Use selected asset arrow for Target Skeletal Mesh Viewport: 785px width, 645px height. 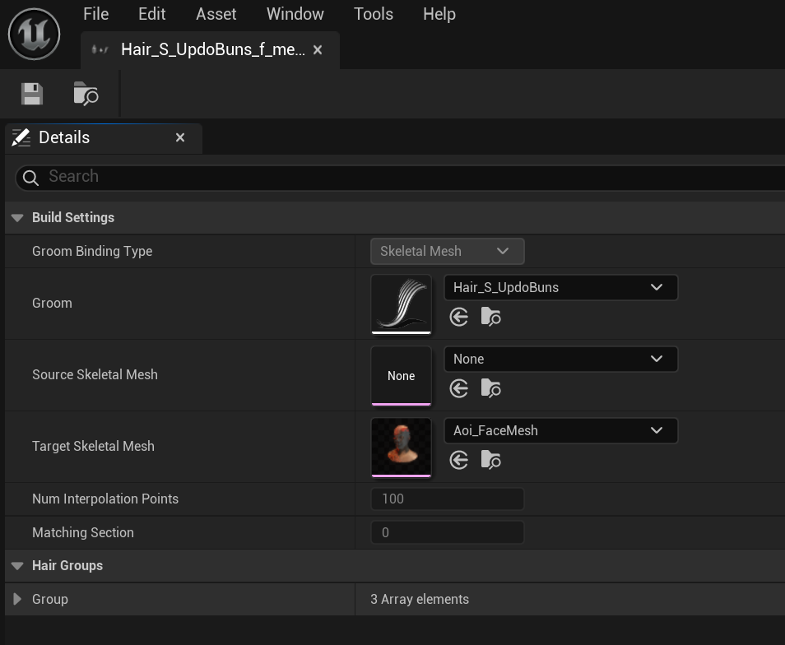(x=458, y=460)
